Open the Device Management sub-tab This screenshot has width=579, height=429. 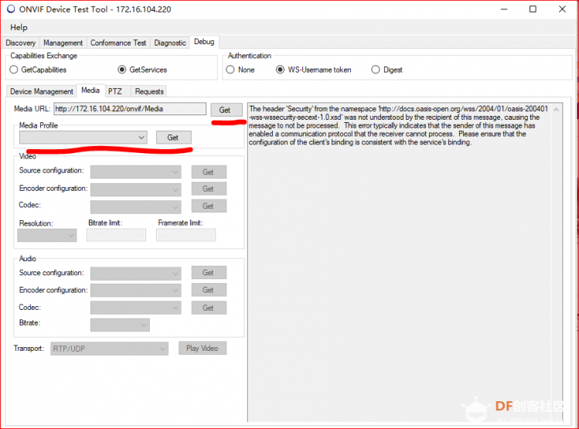pyautogui.click(x=42, y=91)
